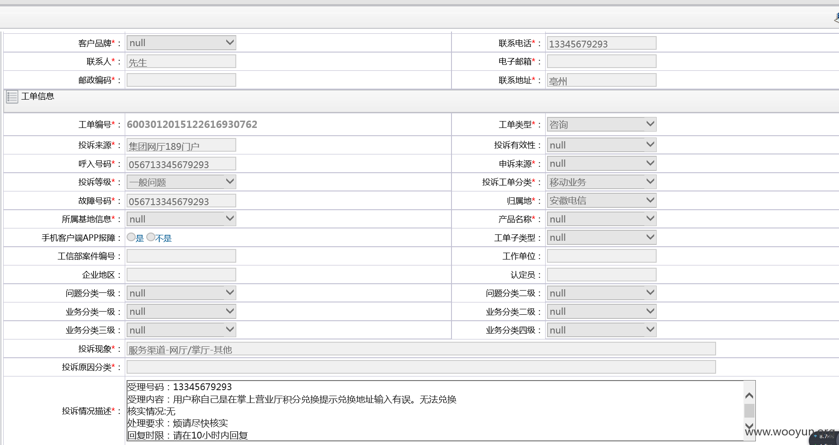Select the 是 radio for 手机客户端APP报障

[x=131, y=237]
